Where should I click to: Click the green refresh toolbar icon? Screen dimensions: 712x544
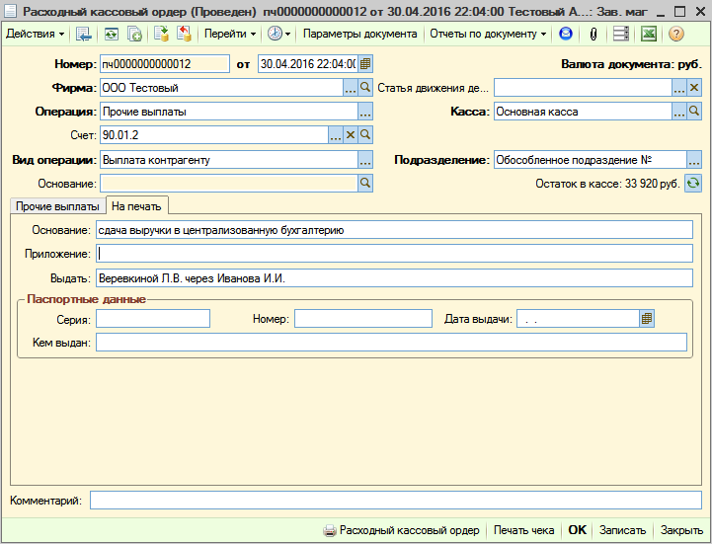[x=111, y=34]
